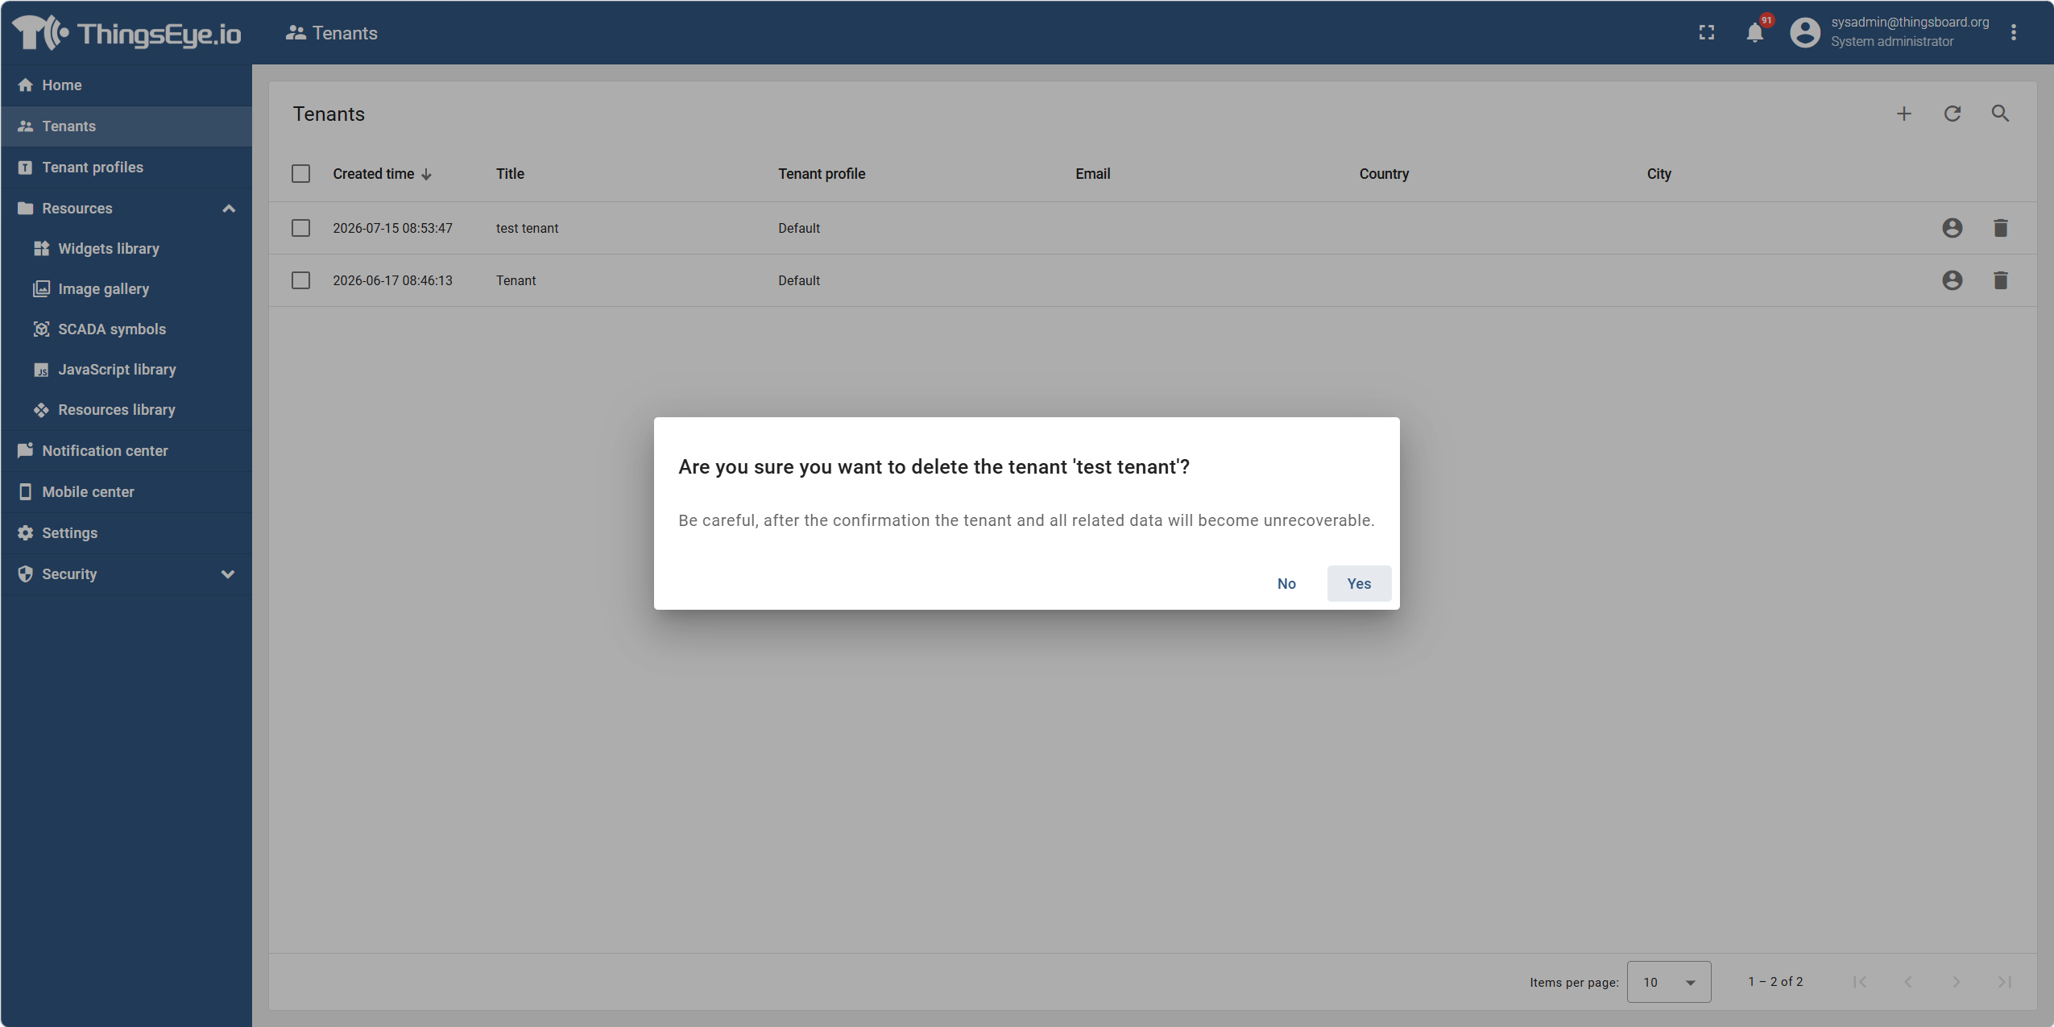Click the SCADA symbols icon
This screenshot has height=1027, width=2054.
(42, 329)
